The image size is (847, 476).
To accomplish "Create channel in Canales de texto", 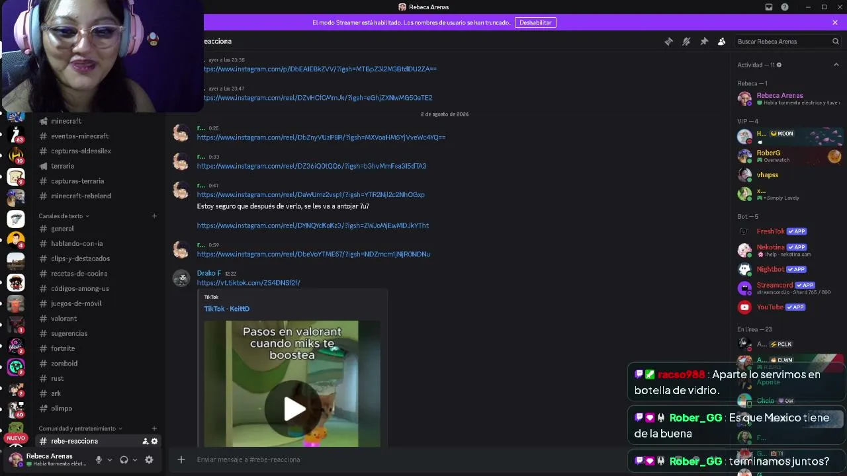I will point(154,216).
